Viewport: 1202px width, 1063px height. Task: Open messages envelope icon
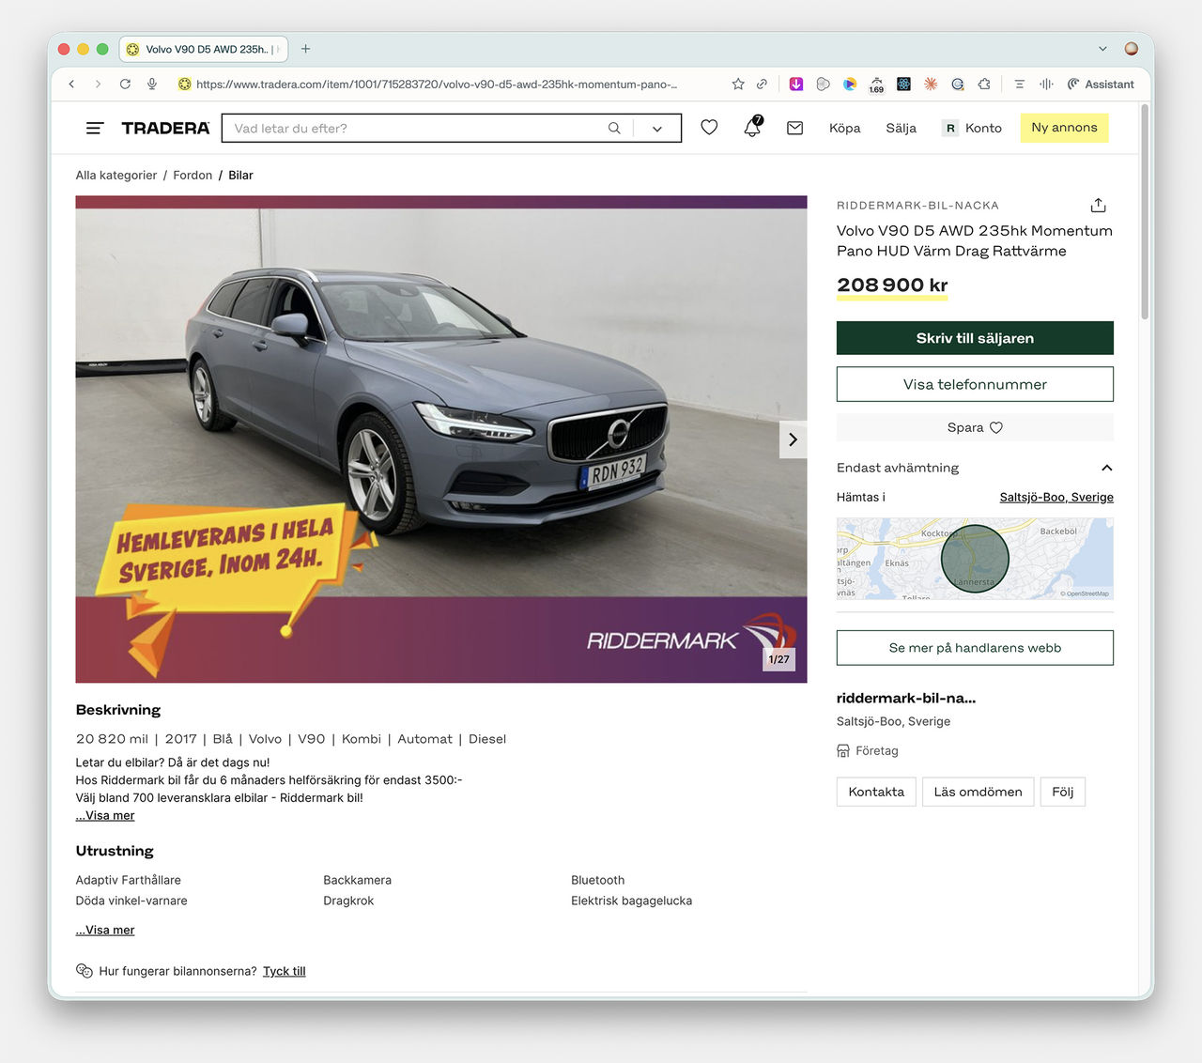click(794, 128)
